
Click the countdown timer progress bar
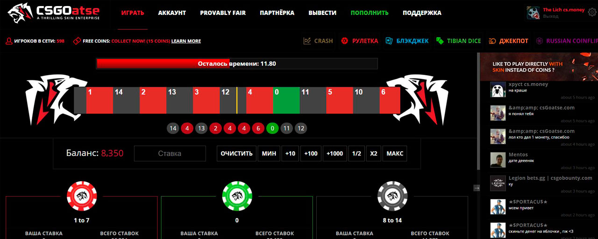[x=237, y=63]
